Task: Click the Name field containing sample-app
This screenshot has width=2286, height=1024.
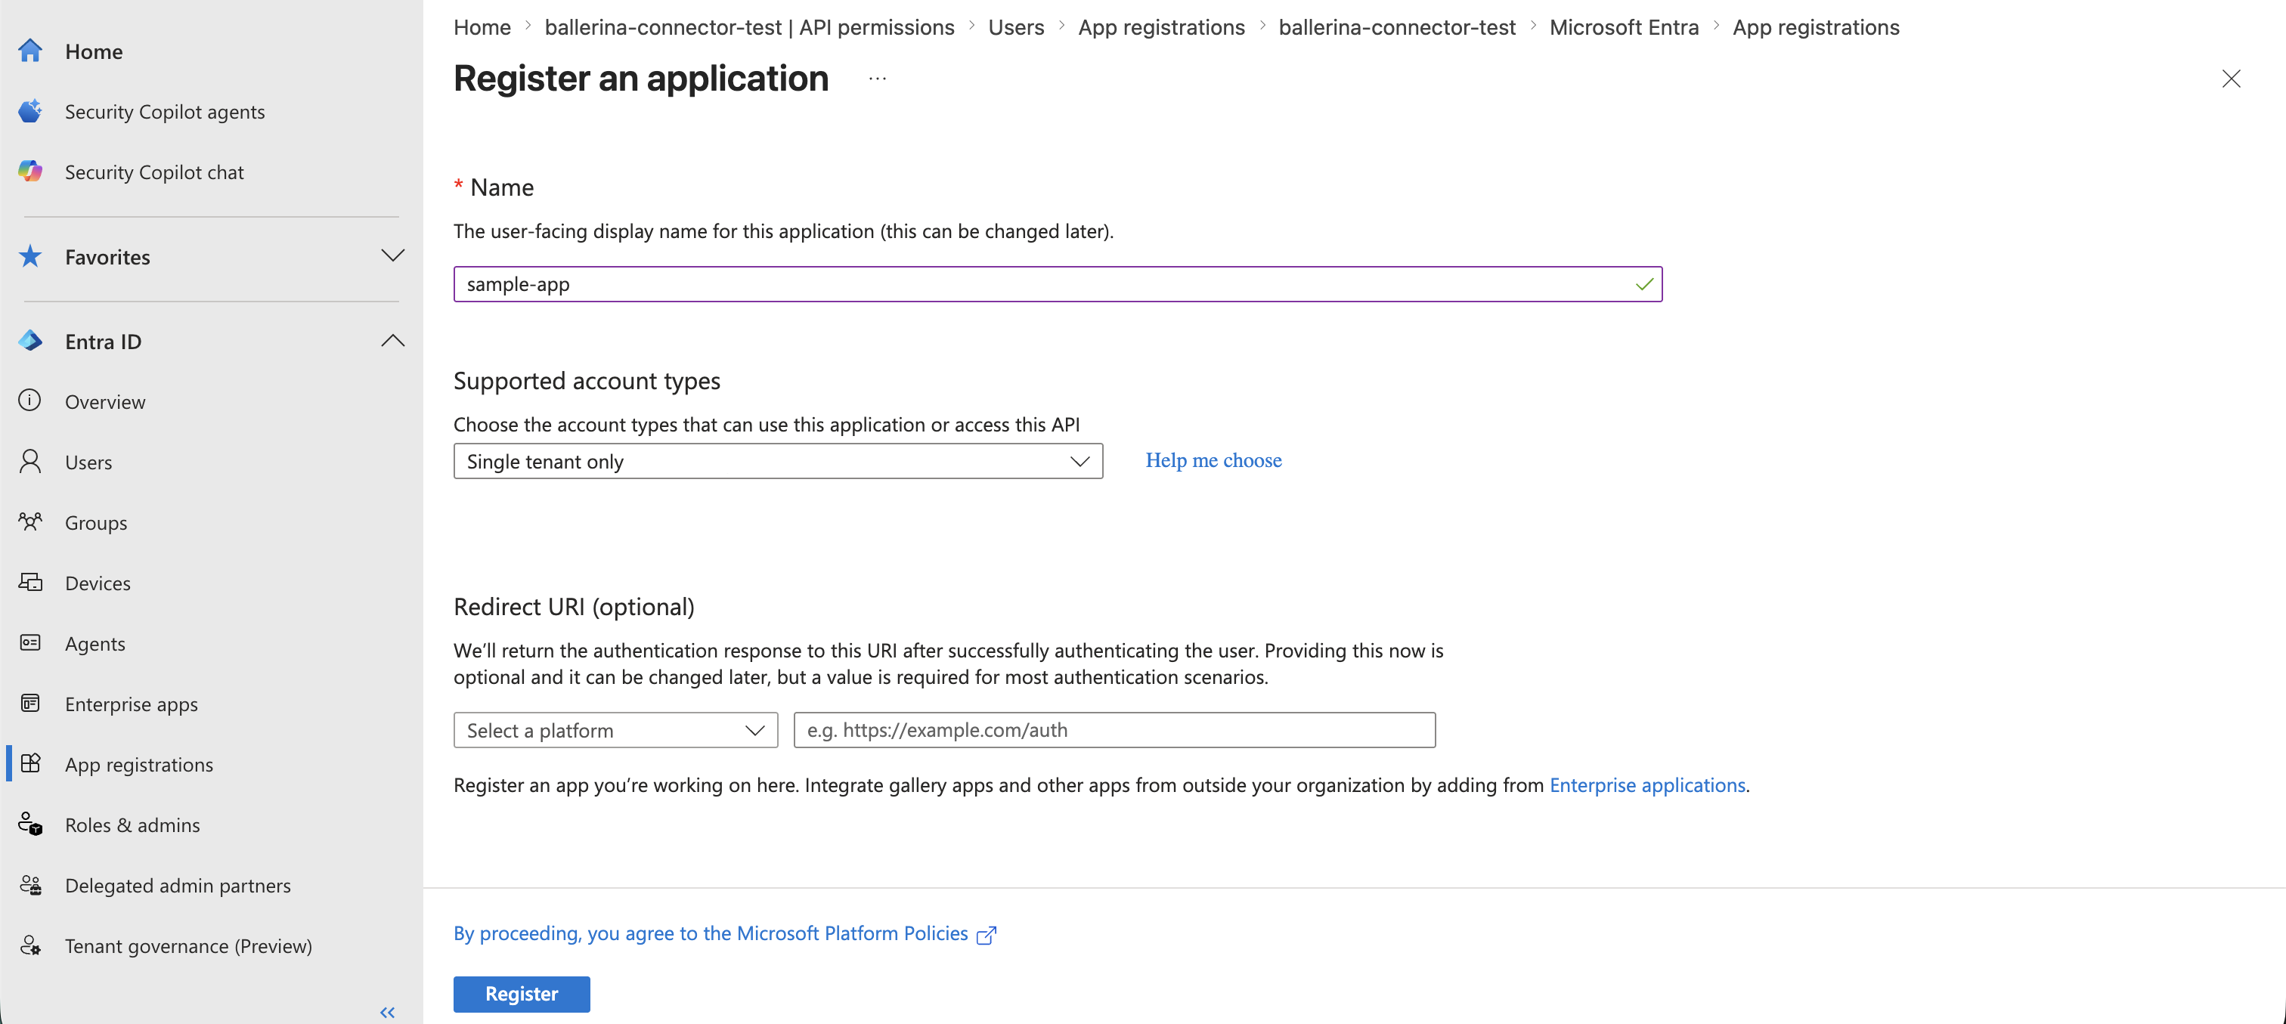Action: click(x=1057, y=284)
